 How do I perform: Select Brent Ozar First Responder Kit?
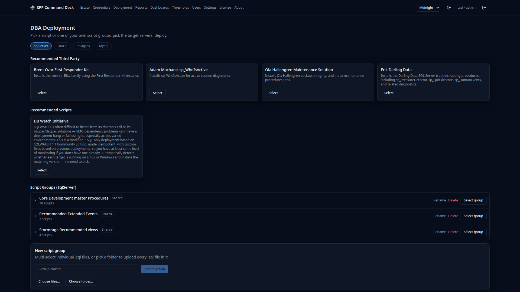42,93
